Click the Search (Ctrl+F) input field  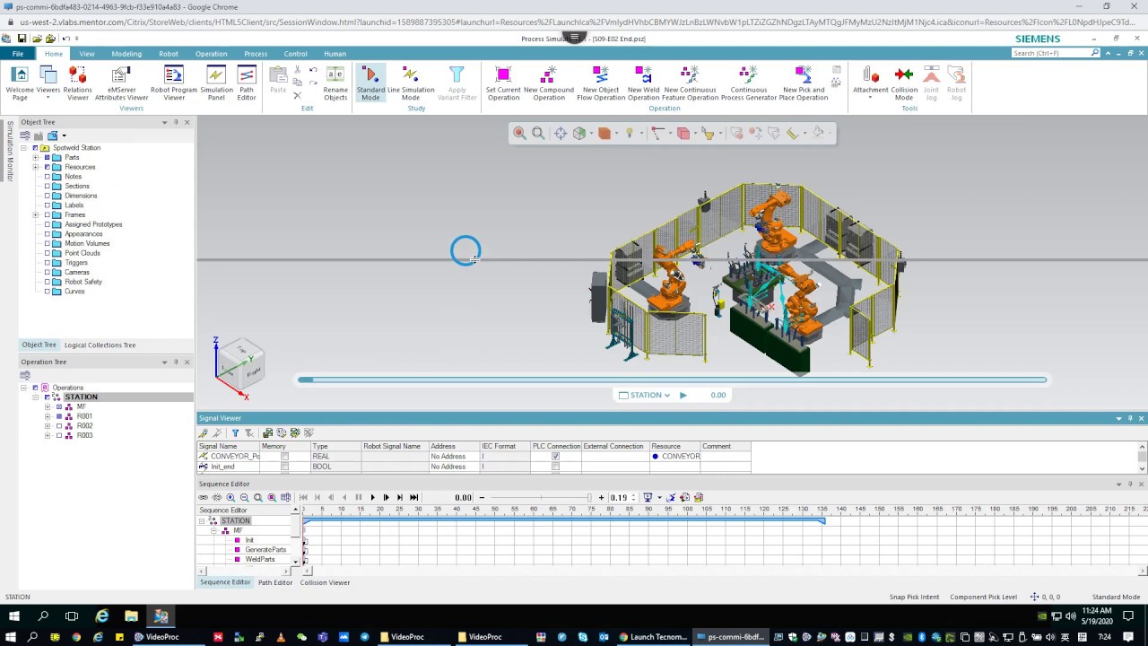1050,53
